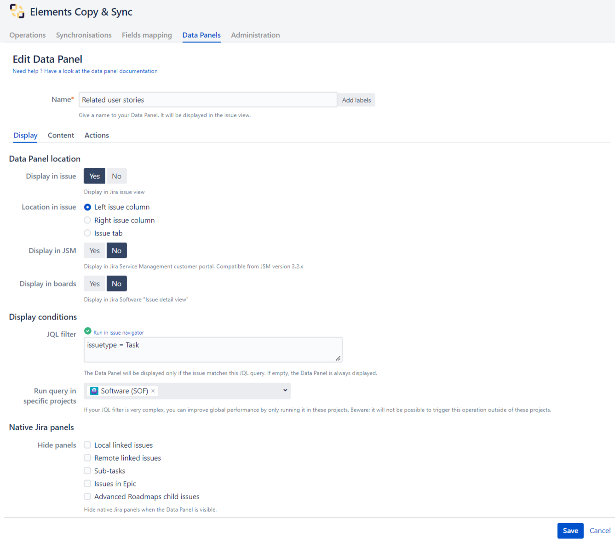Enable Display in boards with Yes
This screenshot has height=542, width=615.
[x=95, y=284]
